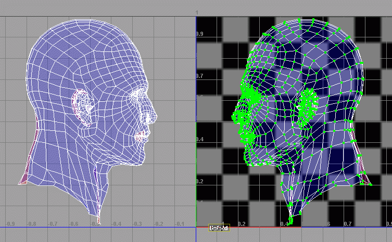Select the nose tip of the left head mesh
This screenshot has height=242, width=392.
(154, 115)
